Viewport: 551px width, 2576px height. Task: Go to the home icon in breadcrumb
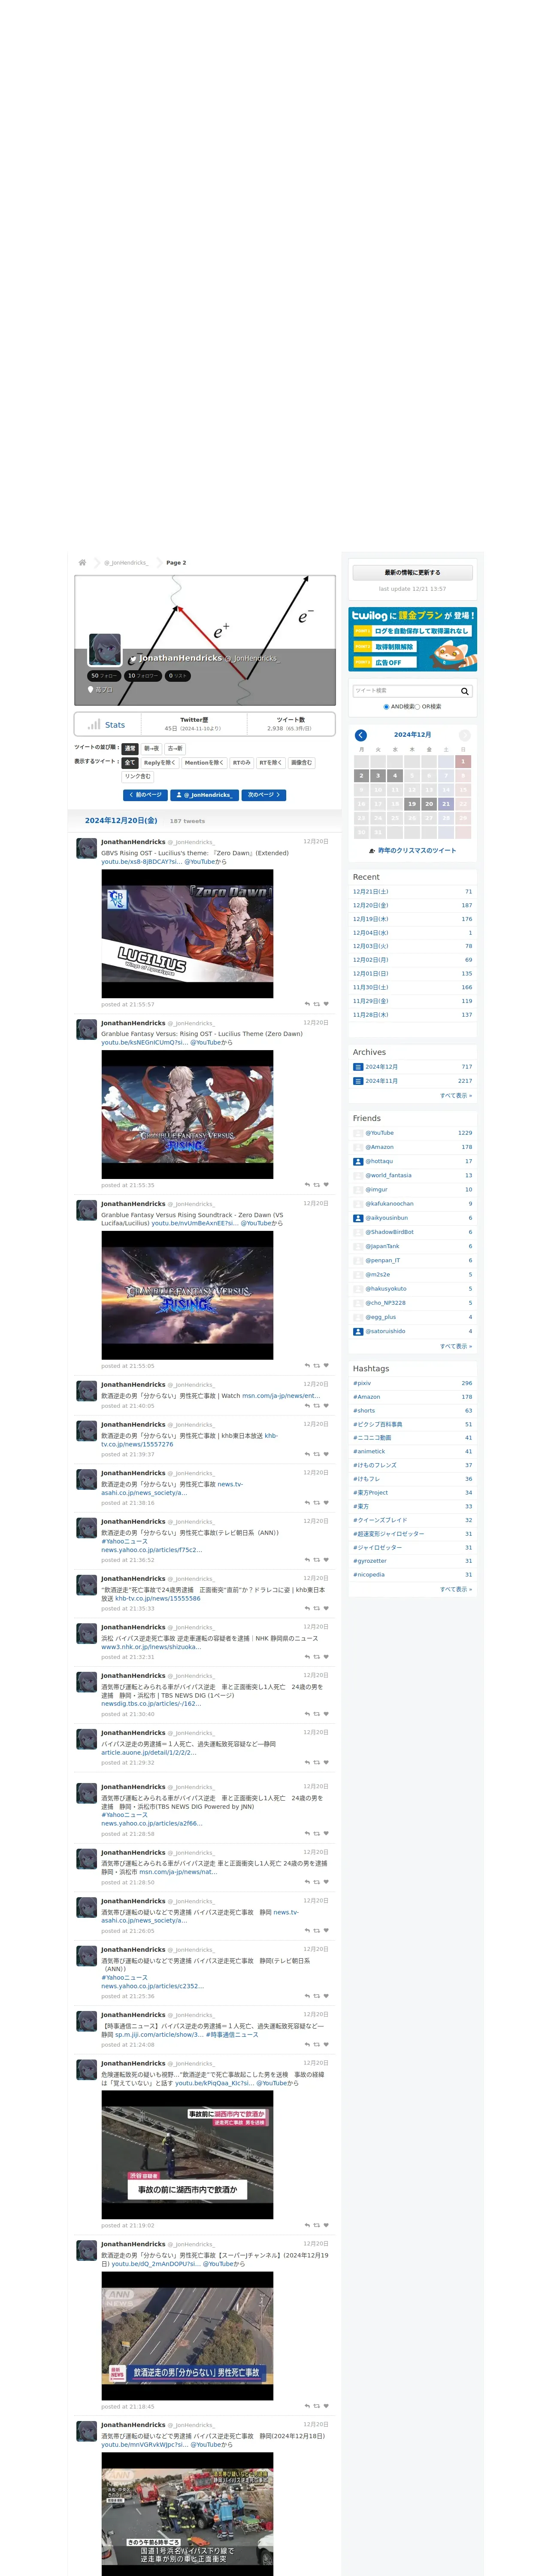[82, 562]
